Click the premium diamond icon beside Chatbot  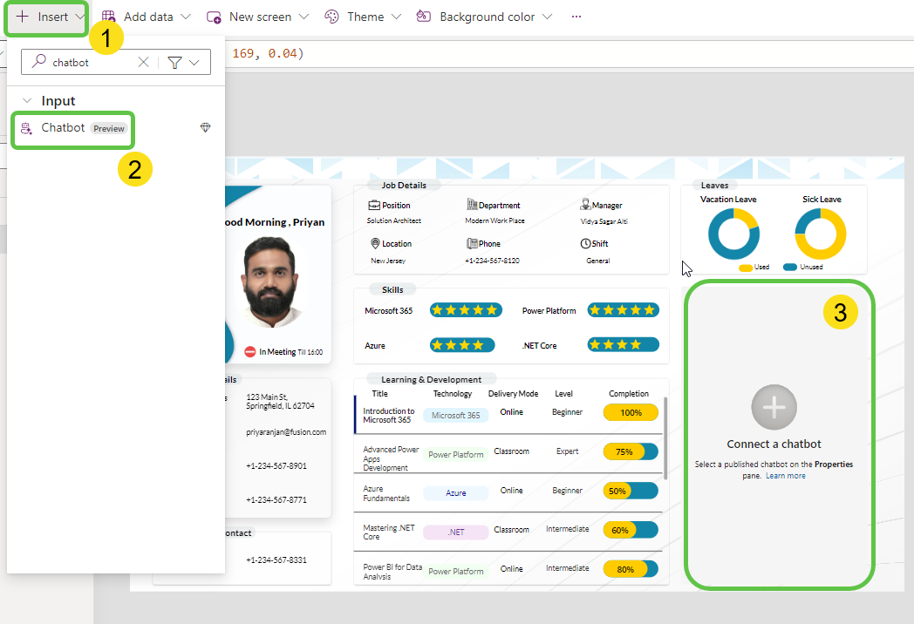205,128
